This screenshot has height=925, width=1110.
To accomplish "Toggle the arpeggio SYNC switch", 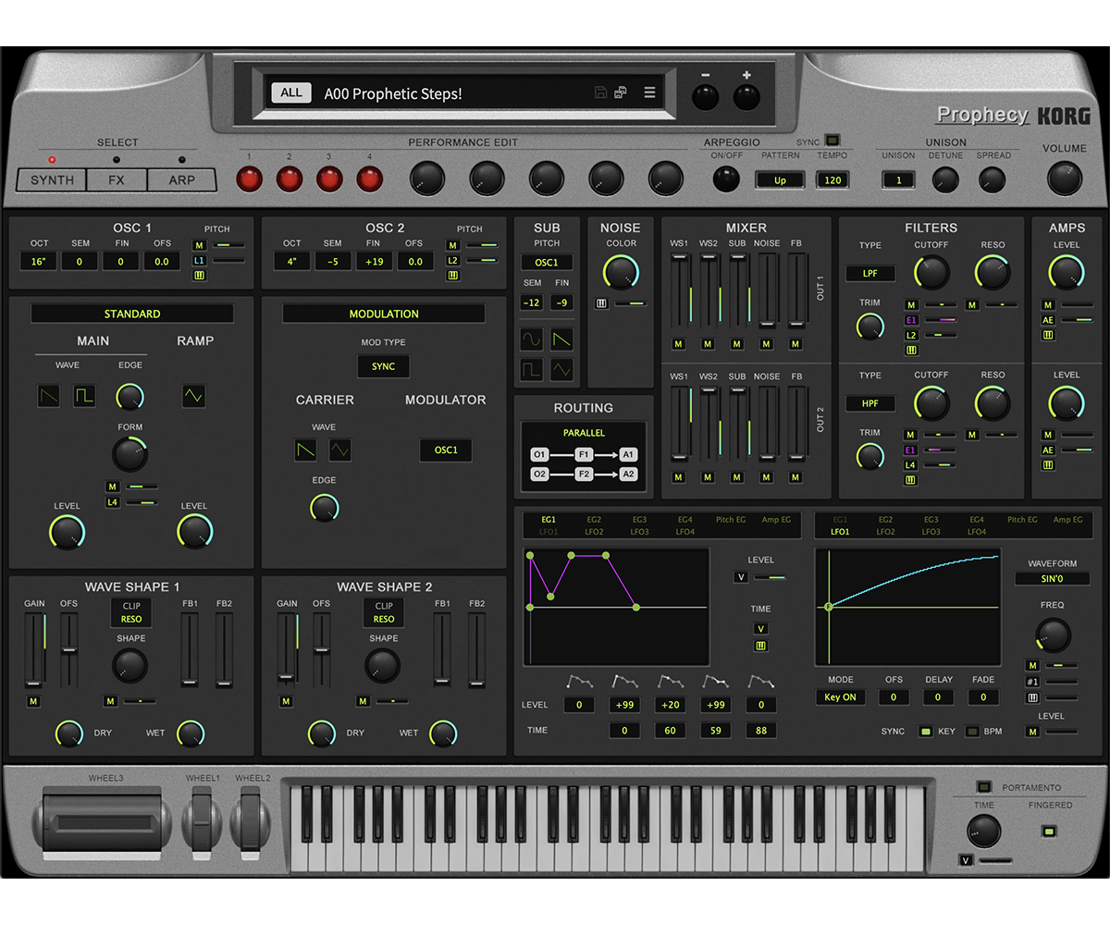I will tap(832, 141).
